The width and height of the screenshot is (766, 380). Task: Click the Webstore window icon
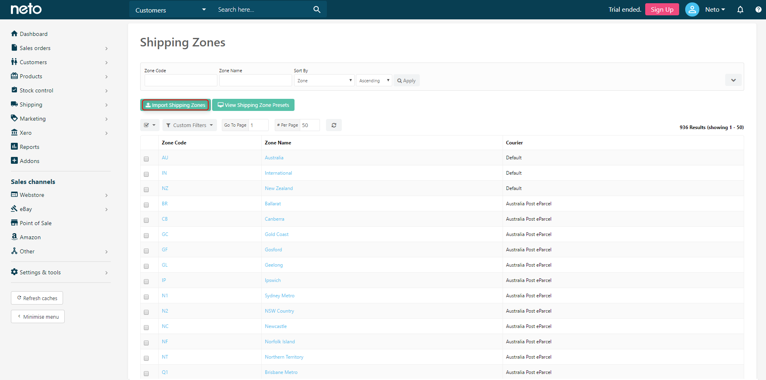pyautogui.click(x=15, y=194)
